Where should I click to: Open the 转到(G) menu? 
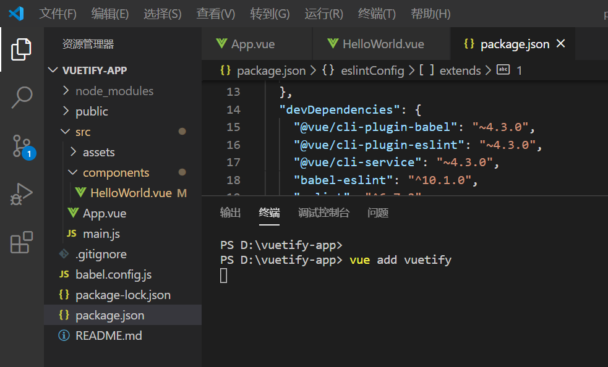tap(270, 14)
